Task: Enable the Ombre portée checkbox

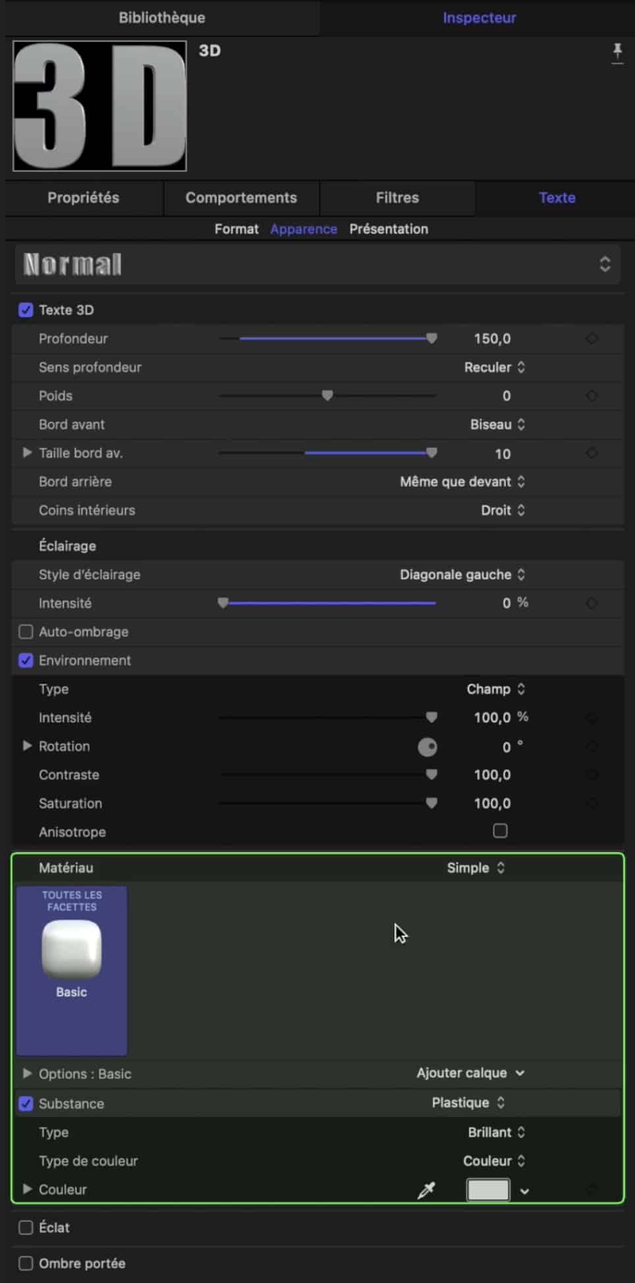Action: pos(26,1263)
